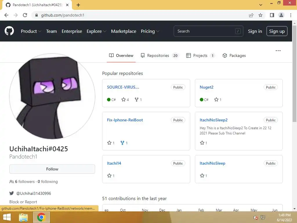
Task: Focus the GitHub Search field
Action: pyautogui.click(x=208, y=31)
